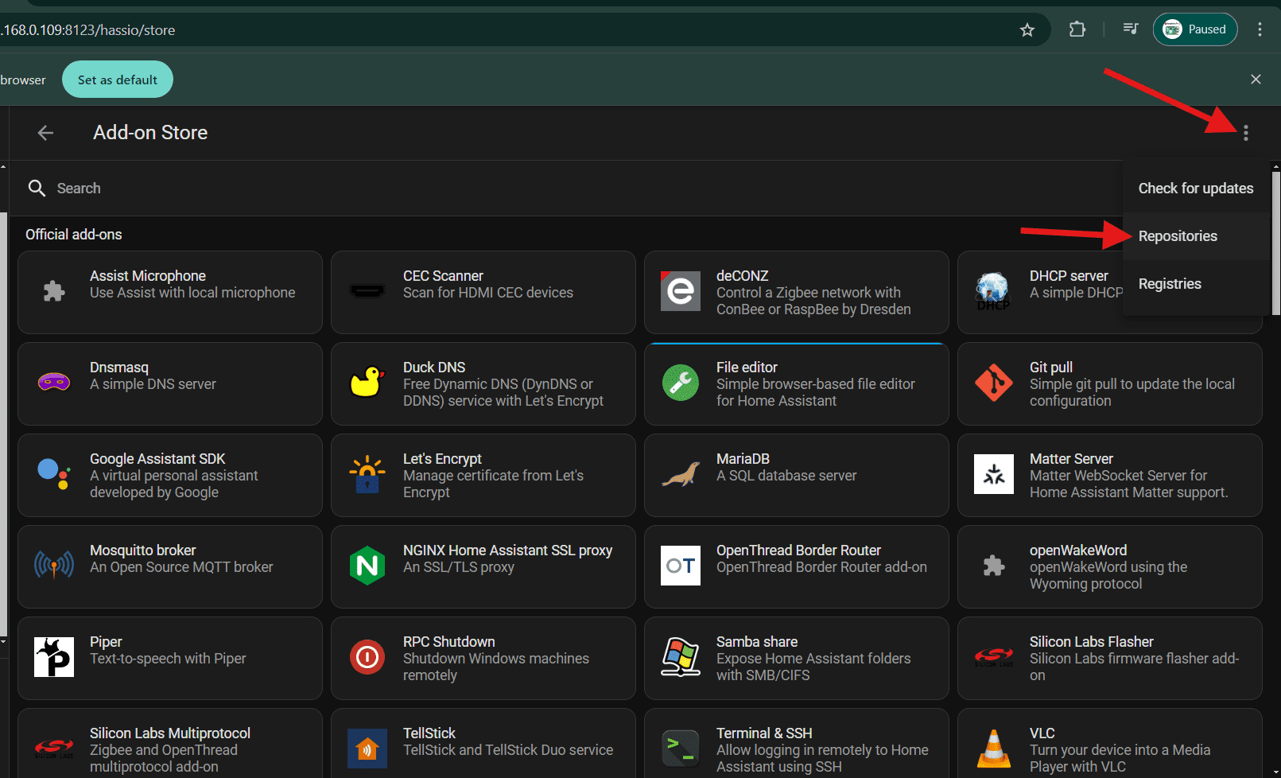1281x778 pixels.
Task: Click the Duck DNS yellow duck icon
Action: point(367,383)
